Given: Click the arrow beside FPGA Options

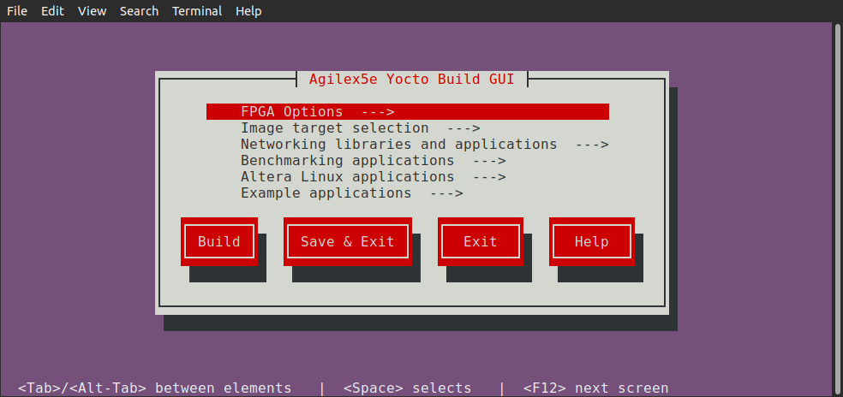Looking at the screenshot, I should 377,112.
